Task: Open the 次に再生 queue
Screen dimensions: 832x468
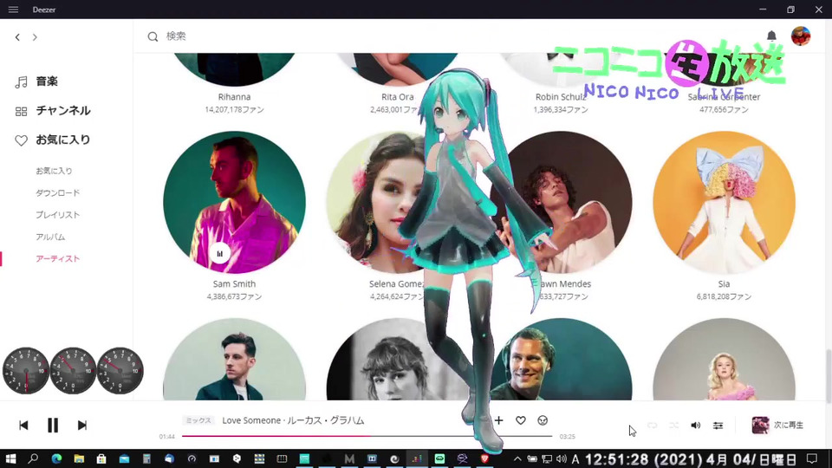Action: (x=778, y=425)
